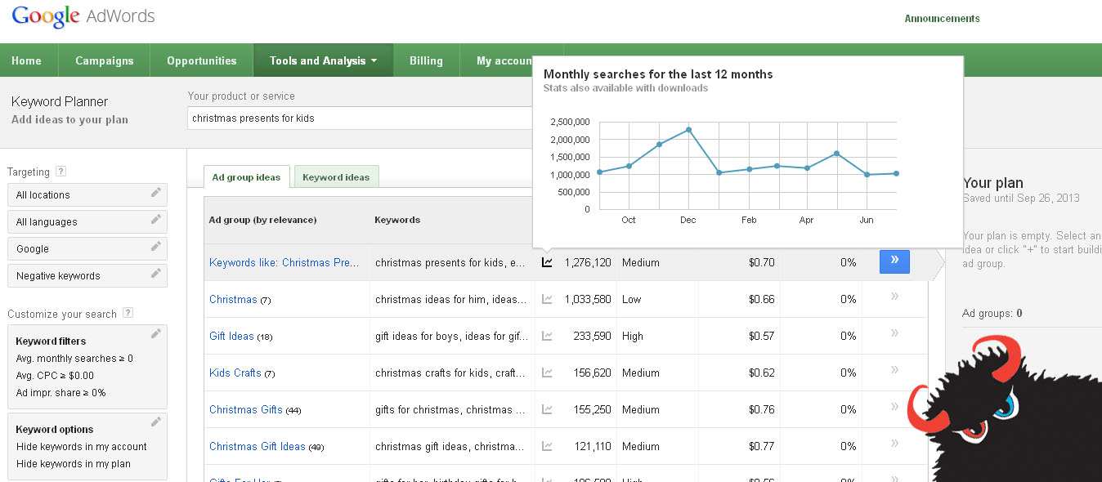Show the trend chart icon beside 1,033,580
The width and height of the screenshot is (1102, 482).
(547, 300)
